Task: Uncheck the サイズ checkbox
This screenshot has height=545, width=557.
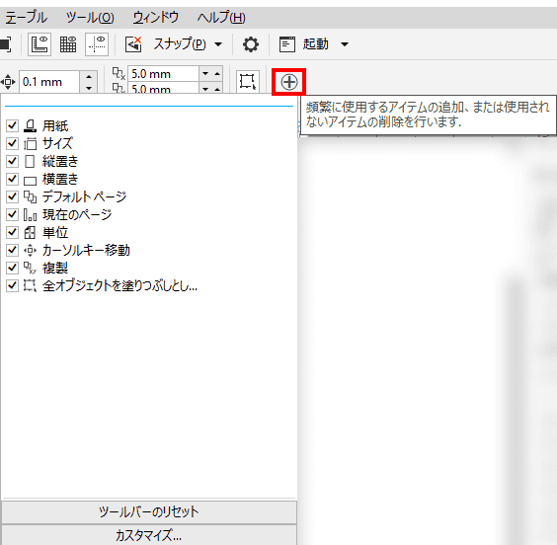Action: pyautogui.click(x=12, y=143)
